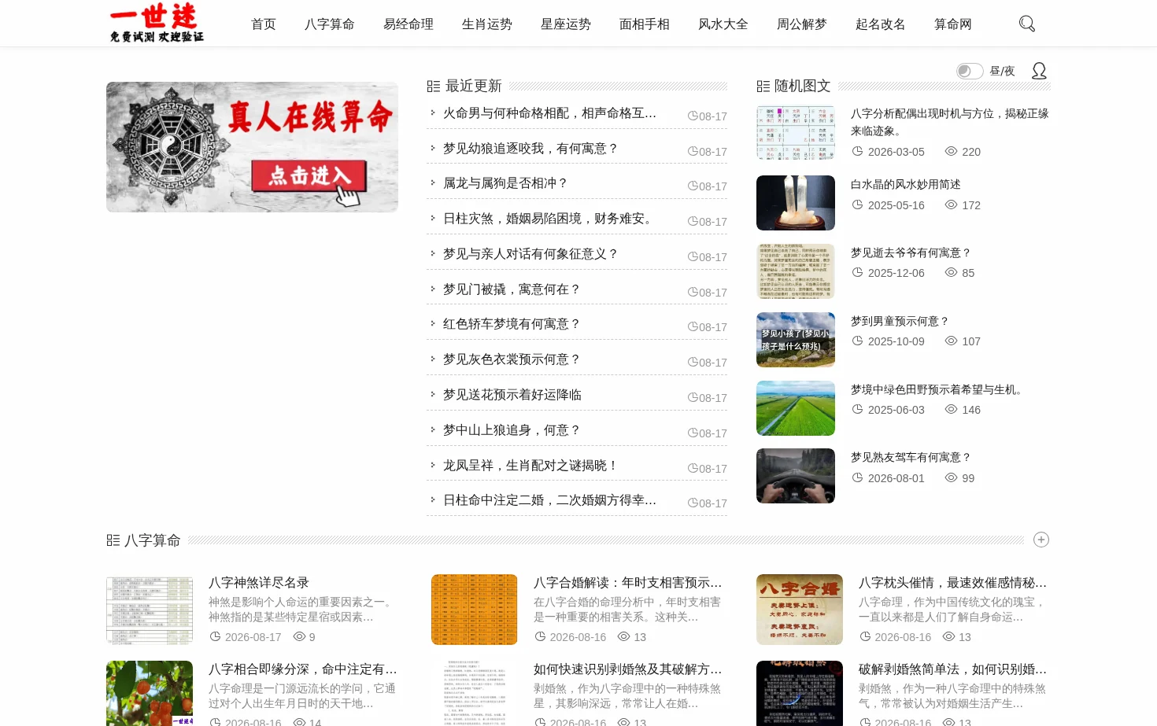This screenshot has width=1157, height=726.
Task: Open the 八字算命 navigation menu
Action: click(330, 24)
